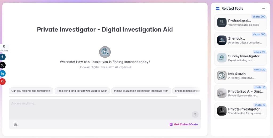
Task: Click the Get Embed Code icon
Action: click(171, 124)
